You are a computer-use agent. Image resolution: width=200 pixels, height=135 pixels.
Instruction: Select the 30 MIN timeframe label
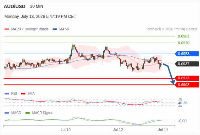(x=37, y=6)
